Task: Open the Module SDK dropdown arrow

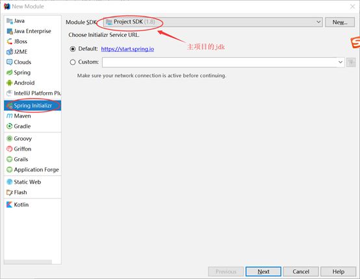Action: pyautogui.click(x=318, y=22)
